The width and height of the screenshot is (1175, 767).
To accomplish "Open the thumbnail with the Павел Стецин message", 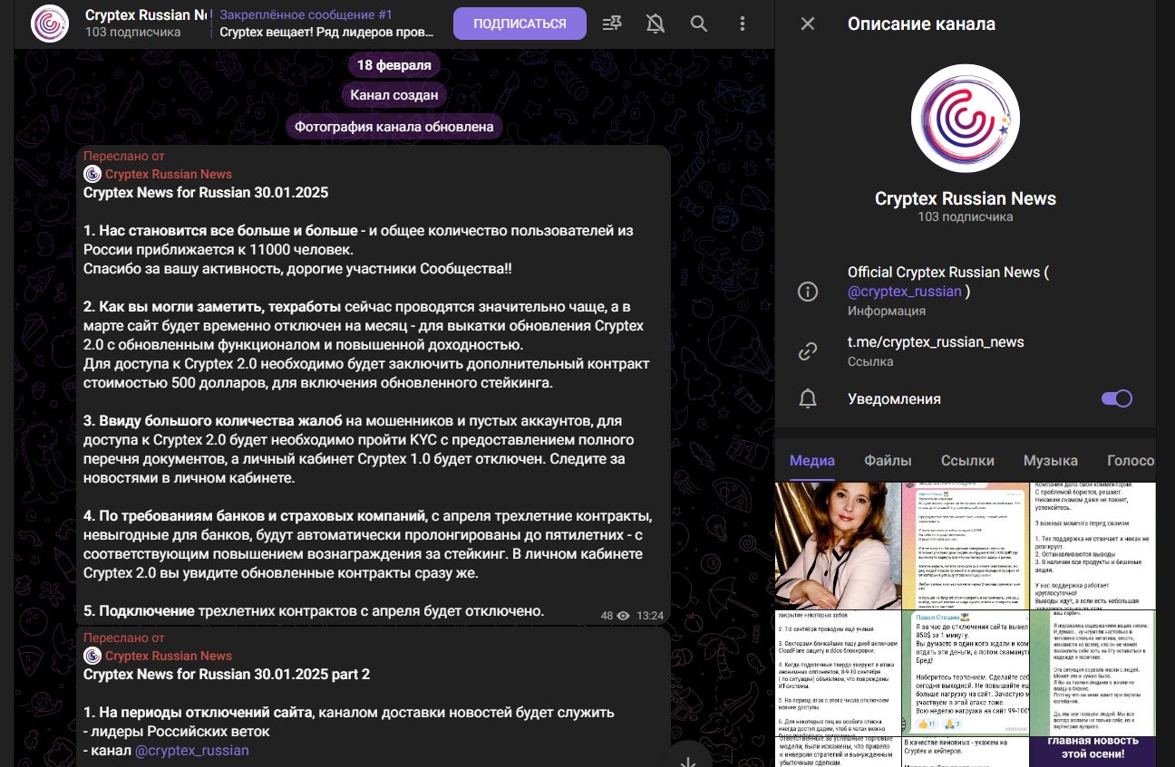I will (966, 673).
